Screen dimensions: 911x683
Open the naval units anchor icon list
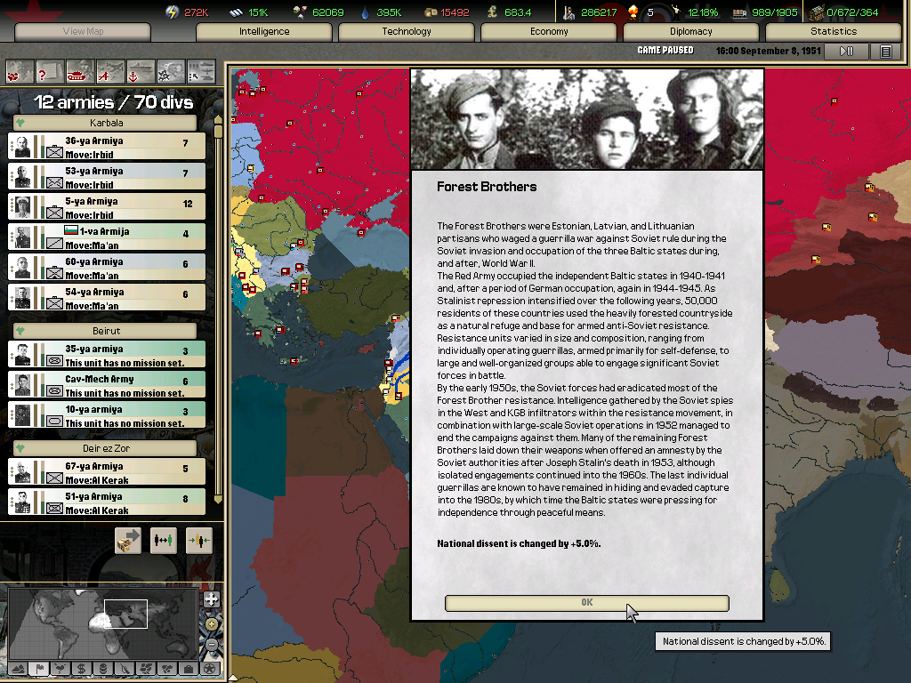(140, 70)
